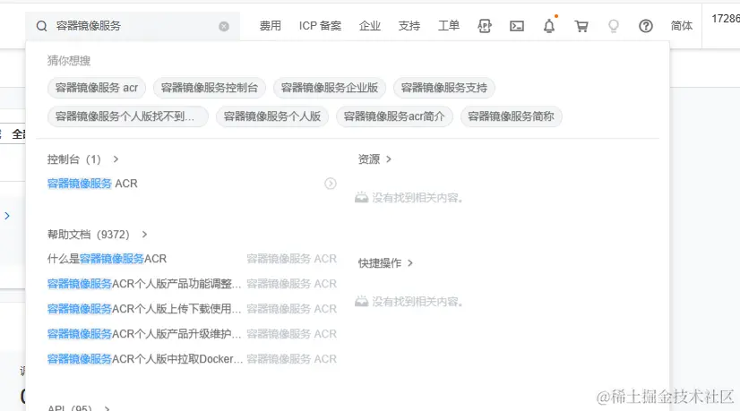Open the shopping cart
This screenshot has height=411, width=740.
click(x=581, y=26)
